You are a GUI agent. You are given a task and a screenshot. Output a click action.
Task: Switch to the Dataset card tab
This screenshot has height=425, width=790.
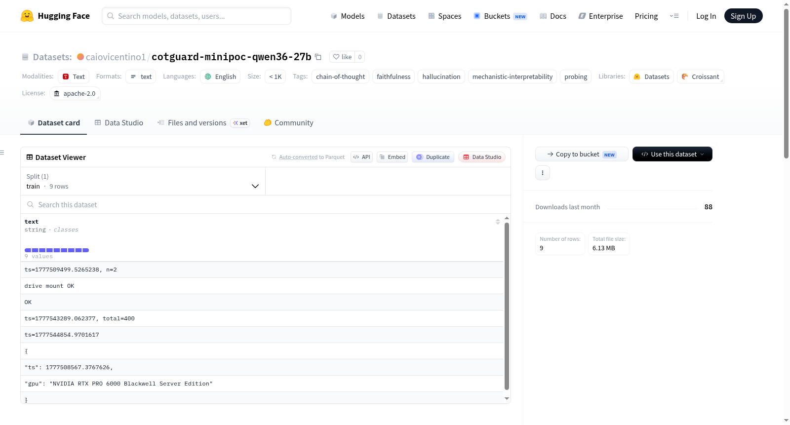[x=54, y=123]
